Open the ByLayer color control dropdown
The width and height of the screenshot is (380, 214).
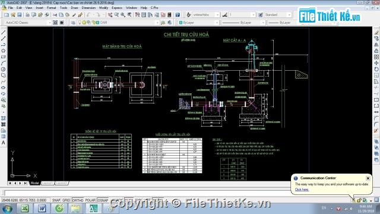click(x=217, y=23)
